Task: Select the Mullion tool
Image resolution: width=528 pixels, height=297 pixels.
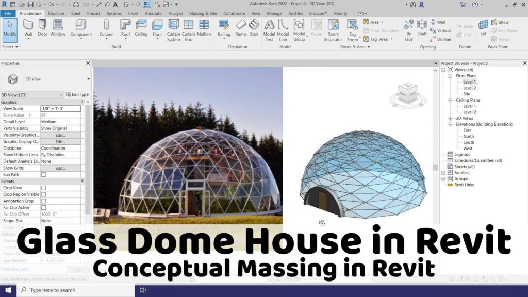Action: click(x=204, y=28)
